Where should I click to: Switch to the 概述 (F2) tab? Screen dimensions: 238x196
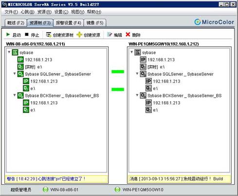[16, 23]
